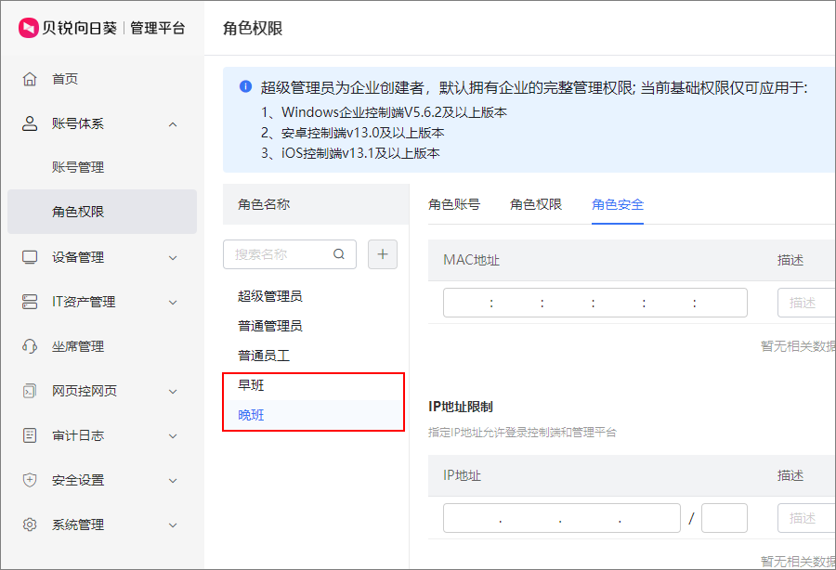This screenshot has height=570, width=836.
Task: Click the blue info icon in notice banner
Action: click(x=245, y=86)
